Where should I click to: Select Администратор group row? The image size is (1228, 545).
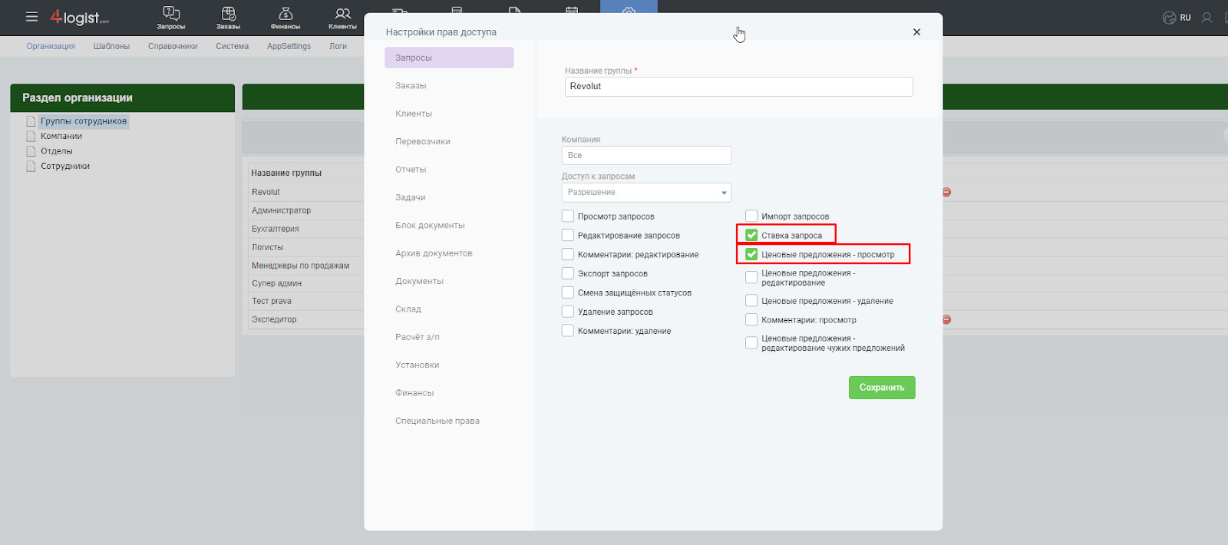pyautogui.click(x=281, y=210)
